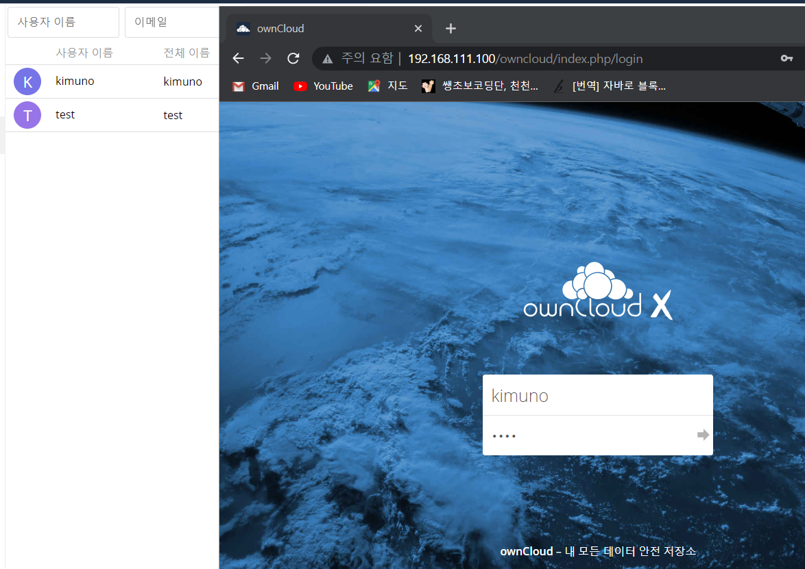The height and width of the screenshot is (569, 805).
Task: Open the Gmail bookmark
Action: pyautogui.click(x=256, y=86)
